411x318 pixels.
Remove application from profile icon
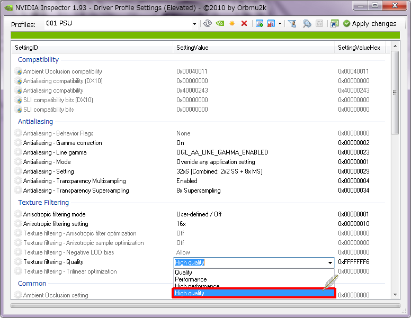coord(271,24)
